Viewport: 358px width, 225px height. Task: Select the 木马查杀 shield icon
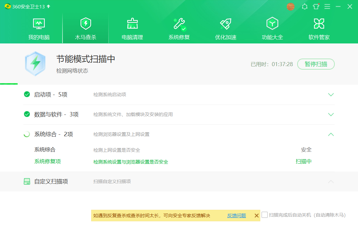click(86, 24)
